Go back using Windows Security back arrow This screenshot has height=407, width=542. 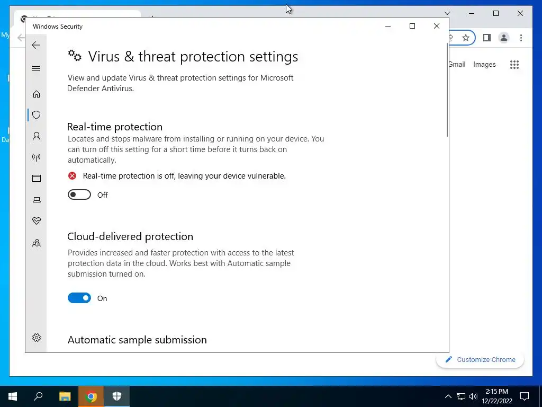(x=36, y=45)
